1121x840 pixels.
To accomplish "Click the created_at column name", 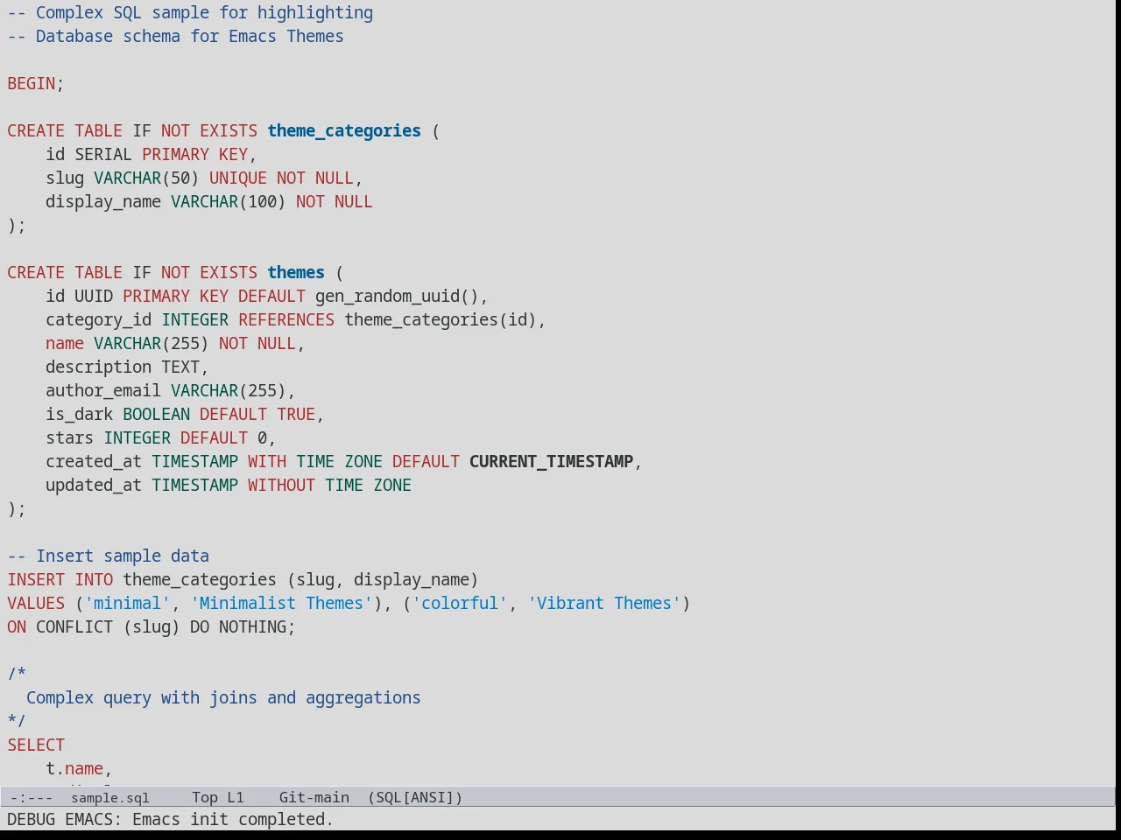I will [x=94, y=462].
